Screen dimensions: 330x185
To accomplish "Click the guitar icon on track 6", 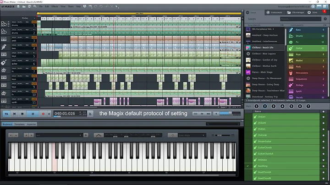I will pos(4,62).
